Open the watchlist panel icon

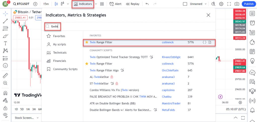pos(252,13)
